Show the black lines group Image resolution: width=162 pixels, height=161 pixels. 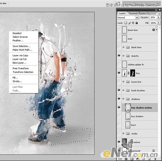click(119, 47)
